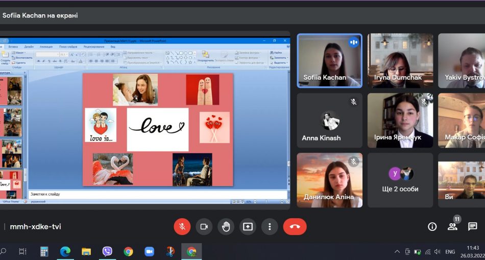Open the Zoom app in taskbar
Screen dimensions: 485x260
pyautogui.click(x=149, y=251)
